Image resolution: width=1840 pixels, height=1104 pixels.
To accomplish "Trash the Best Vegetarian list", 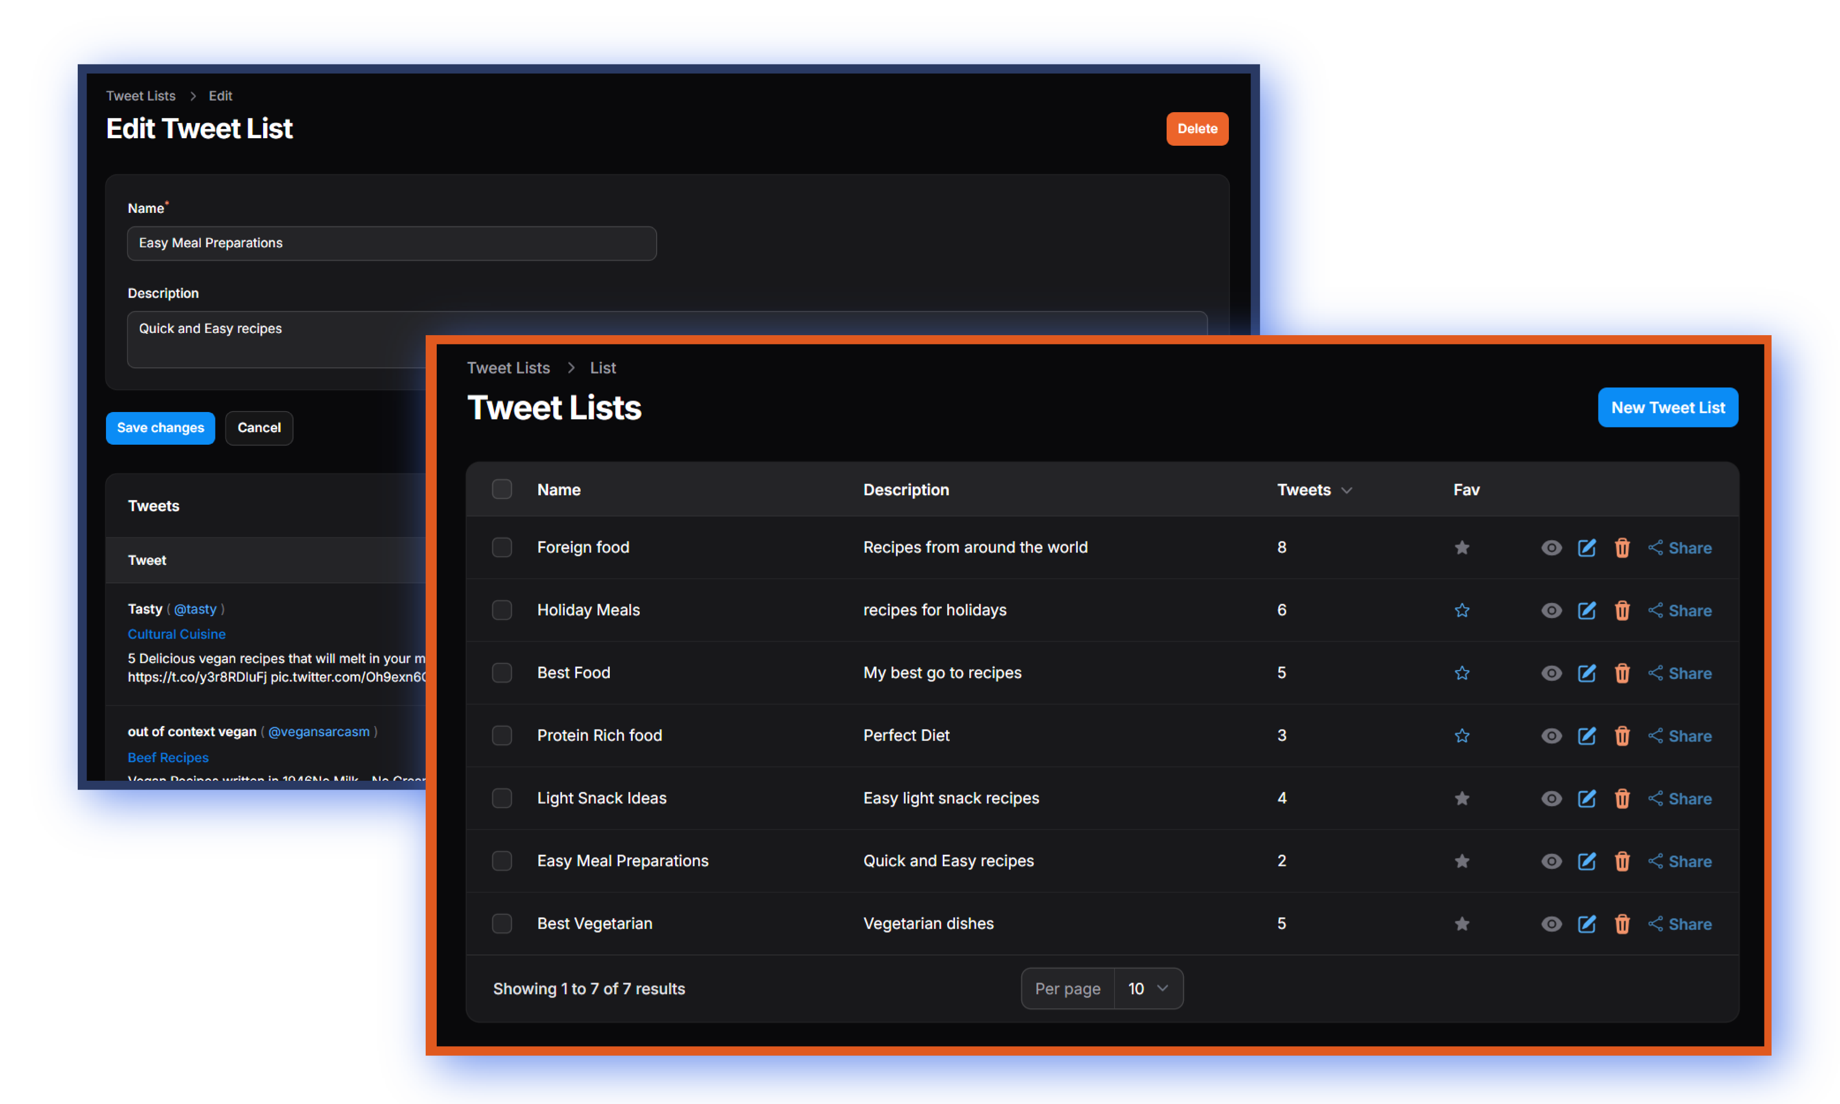I will pyautogui.click(x=1622, y=923).
